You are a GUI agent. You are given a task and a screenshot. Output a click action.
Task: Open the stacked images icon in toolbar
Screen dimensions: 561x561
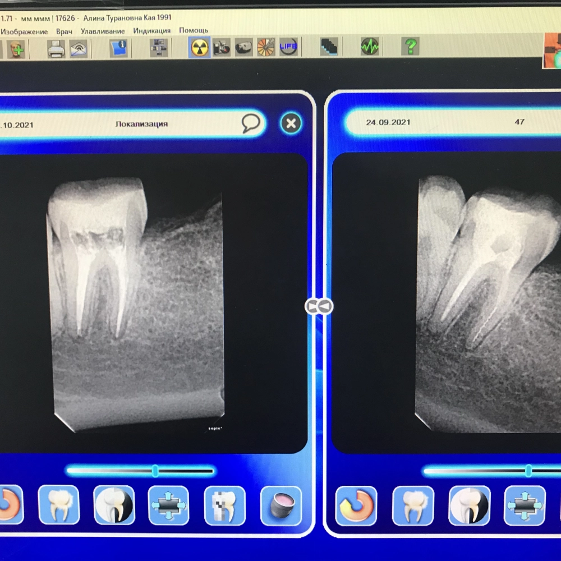[x=329, y=47]
